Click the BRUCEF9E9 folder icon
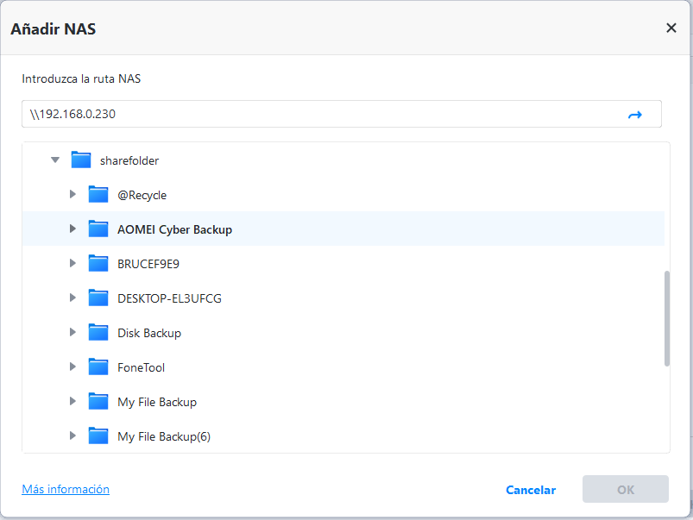The image size is (693, 520). click(x=98, y=263)
